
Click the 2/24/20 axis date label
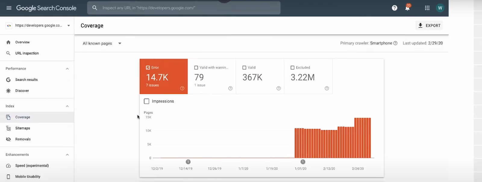(x=358, y=169)
